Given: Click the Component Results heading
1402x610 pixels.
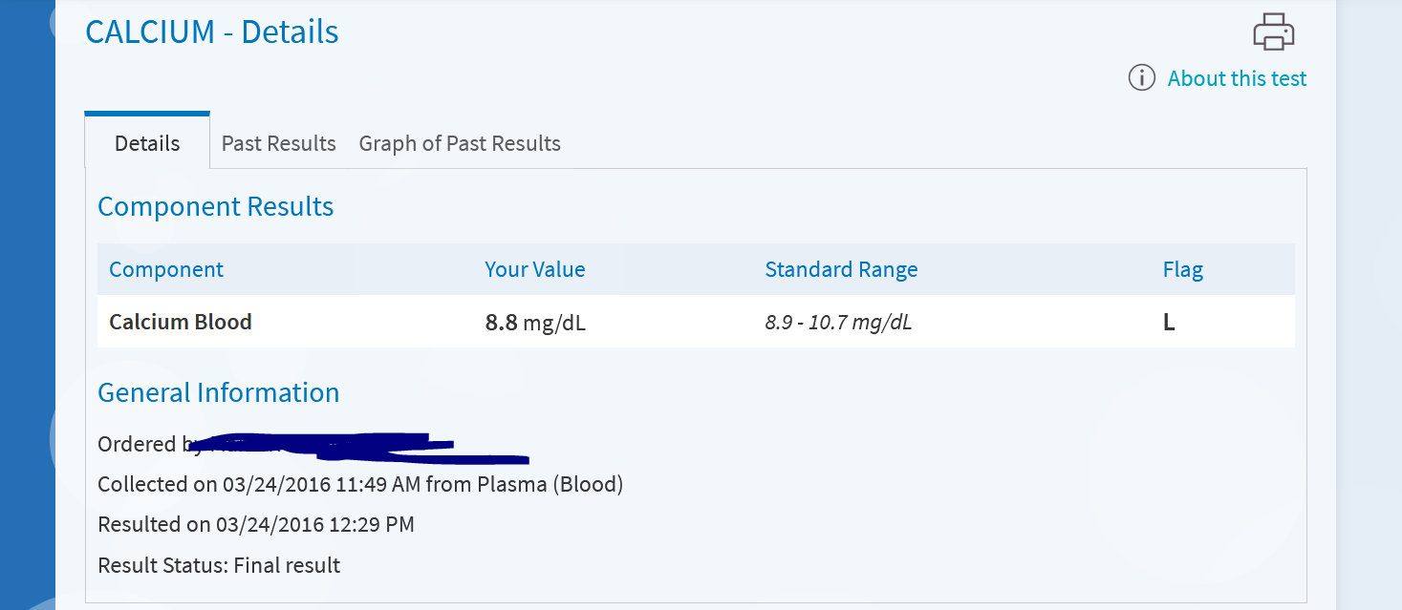Looking at the screenshot, I should coord(216,206).
